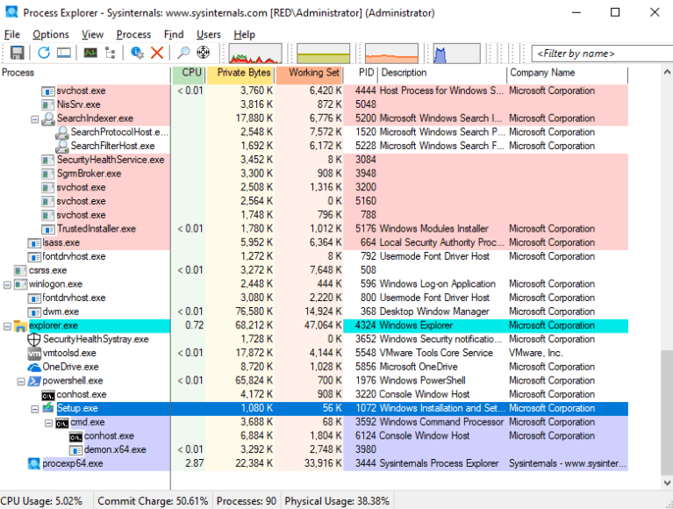Click the Refresh Now toolbar icon
The width and height of the screenshot is (673, 509).
coord(44,53)
